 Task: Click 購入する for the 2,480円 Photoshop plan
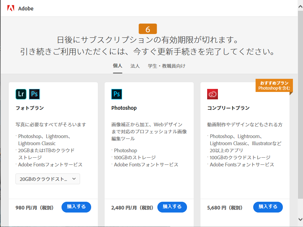172,207
